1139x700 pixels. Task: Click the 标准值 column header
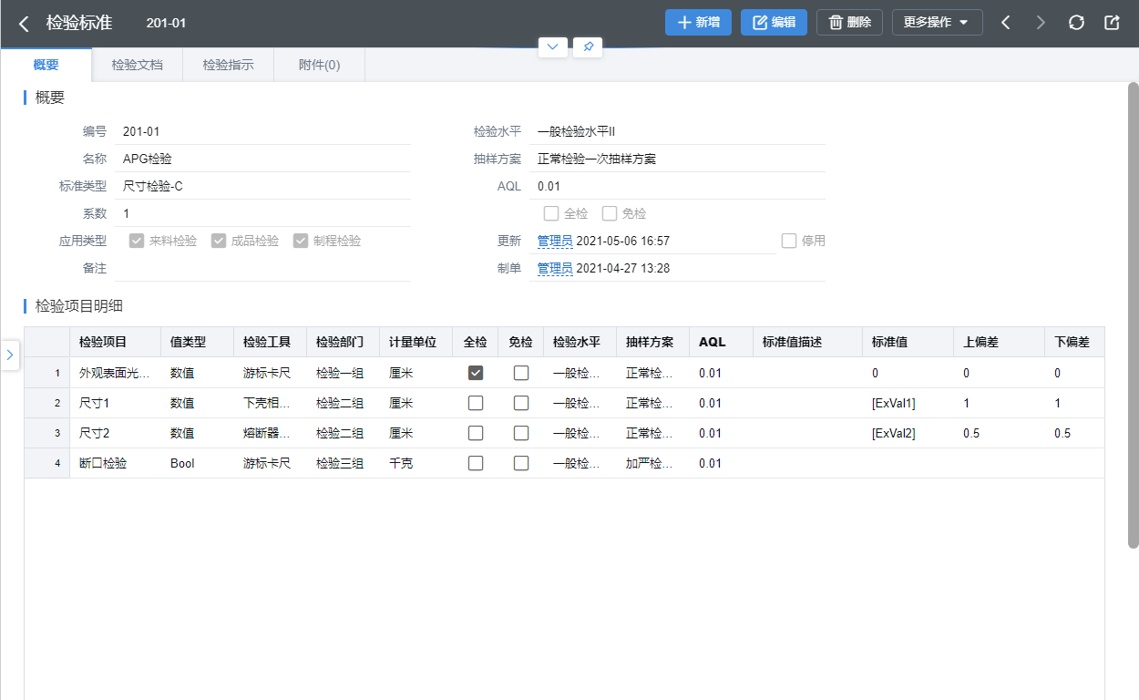tap(908, 342)
